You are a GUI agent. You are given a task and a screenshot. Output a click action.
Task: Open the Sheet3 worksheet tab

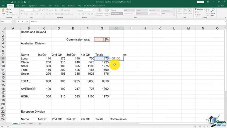pyautogui.click(x=31, y=124)
